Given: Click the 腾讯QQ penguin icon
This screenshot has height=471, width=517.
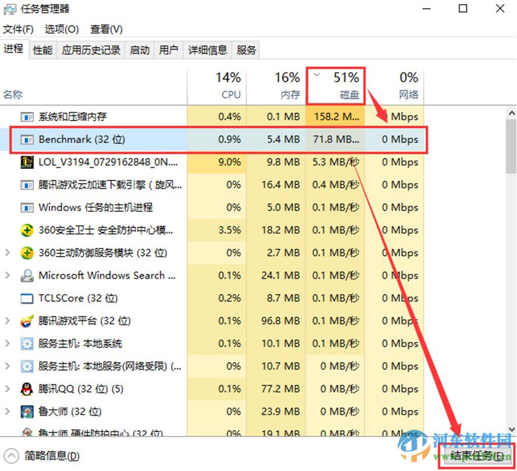Looking at the screenshot, I should pos(27,389).
